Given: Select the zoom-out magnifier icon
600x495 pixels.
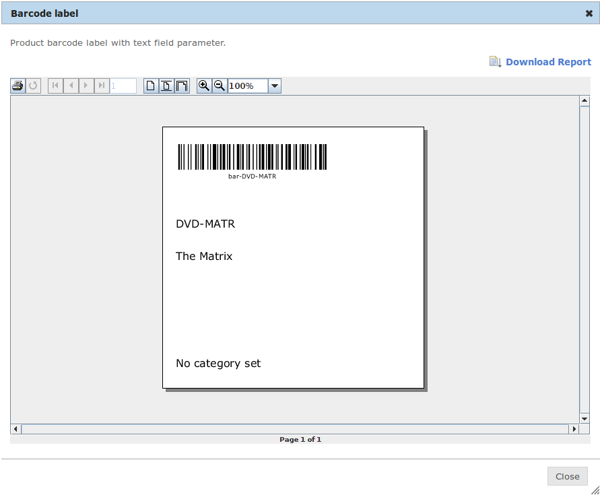Looking at the screenshot, I should coord(219,86).
